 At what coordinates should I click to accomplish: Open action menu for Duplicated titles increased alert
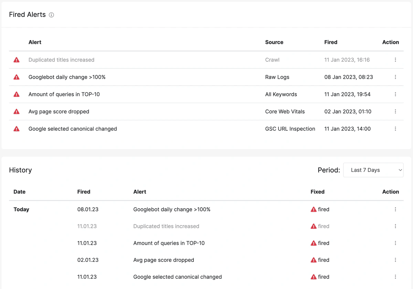click(x=395, y=60)
